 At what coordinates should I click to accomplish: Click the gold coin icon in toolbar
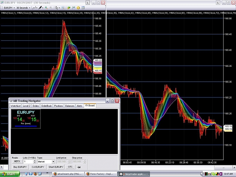78,8
